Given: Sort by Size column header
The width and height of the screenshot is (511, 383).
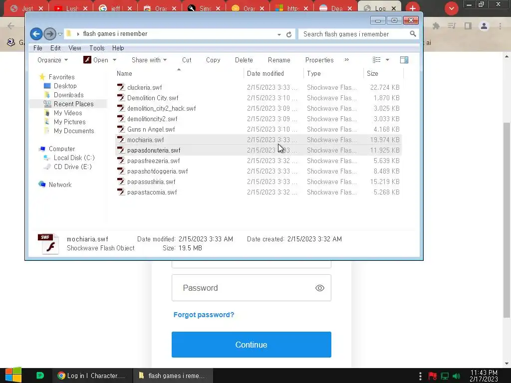Looking at the screenshot, I should [x=372, y=74].
